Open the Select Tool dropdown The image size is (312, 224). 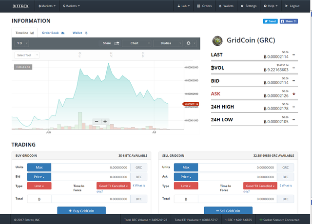27,55
